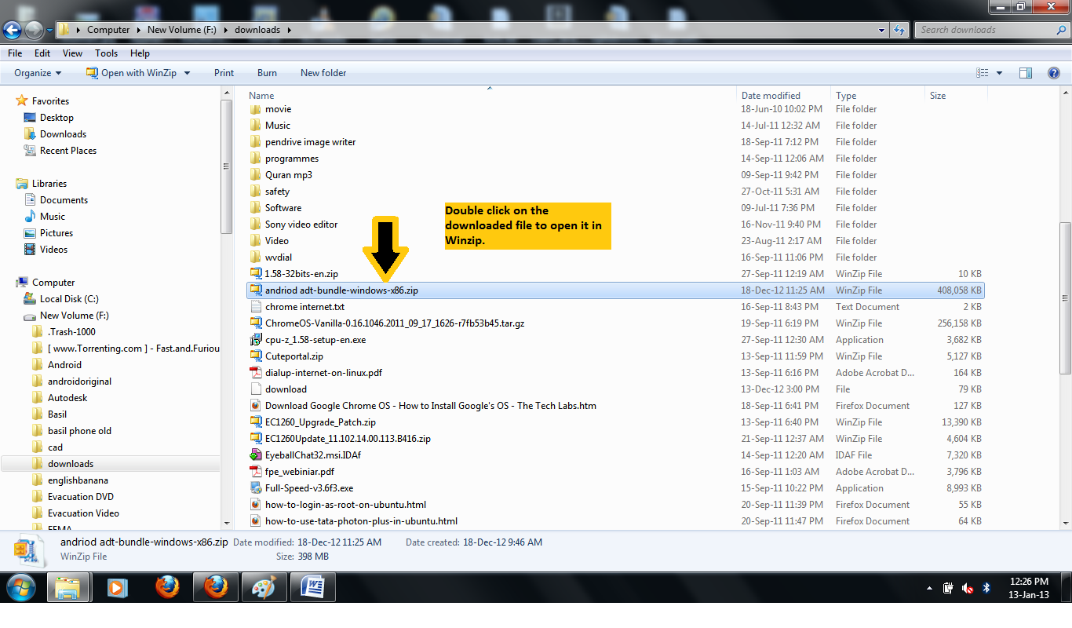Screen dimensions: 1072x628
Task: Click the volume muted tray icon
Action: click(968, 588)
